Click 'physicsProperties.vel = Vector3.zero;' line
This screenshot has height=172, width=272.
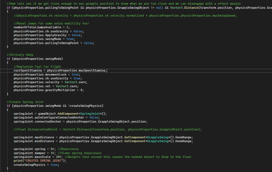46,86
